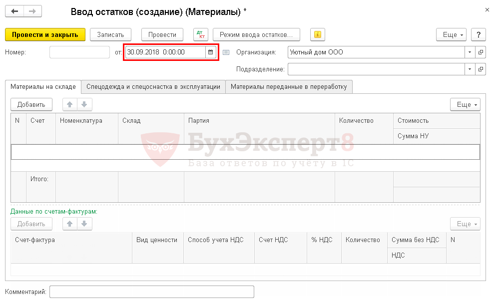The height and width of the screenshot is (299, 494).
Task: Move material row down with arrow
Action: pyautogui.click(x=84, y=104)
